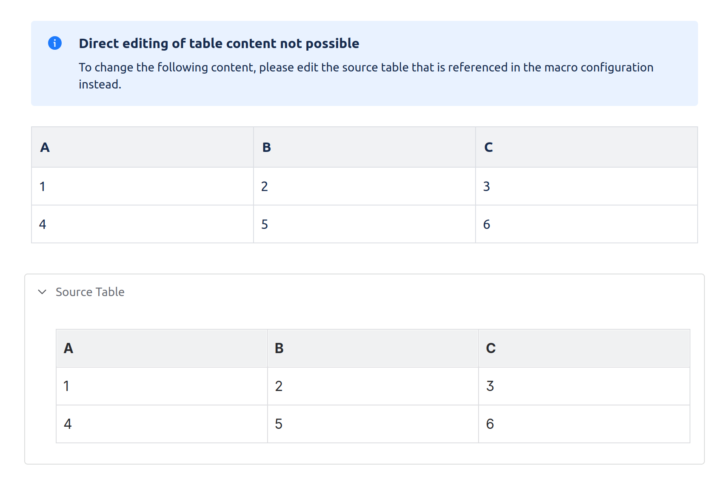Click the 'Direct editing of table content' heading
The image size is (724, 485).
pos(219,43)
